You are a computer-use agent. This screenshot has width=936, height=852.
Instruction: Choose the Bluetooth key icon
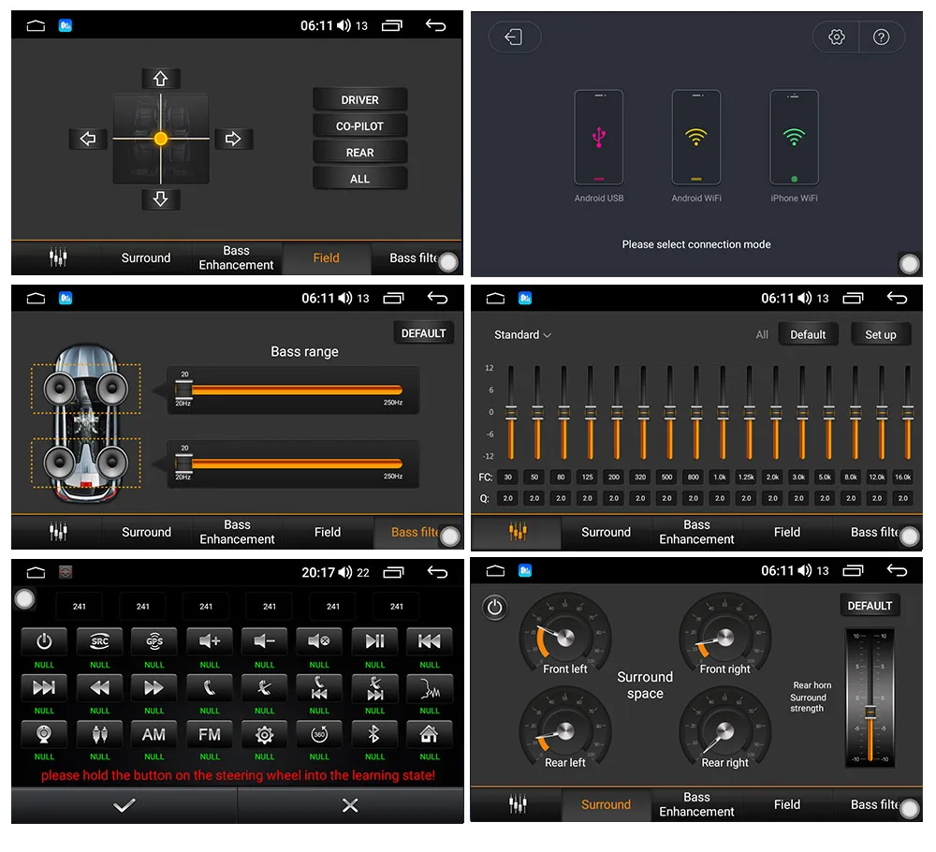(374, 734)
